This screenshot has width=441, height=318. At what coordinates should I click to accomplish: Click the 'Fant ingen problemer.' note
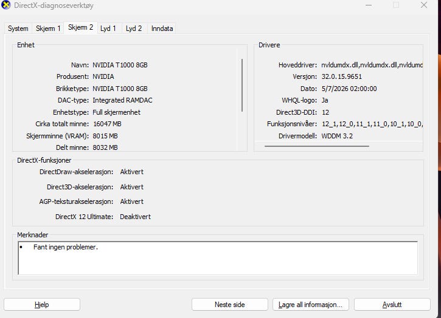[x=66, y=247]
